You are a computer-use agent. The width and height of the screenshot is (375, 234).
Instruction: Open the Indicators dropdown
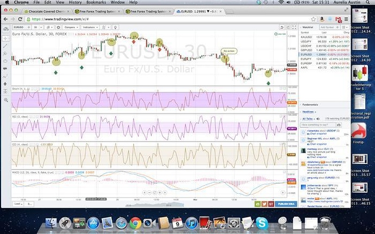(90, 28)
